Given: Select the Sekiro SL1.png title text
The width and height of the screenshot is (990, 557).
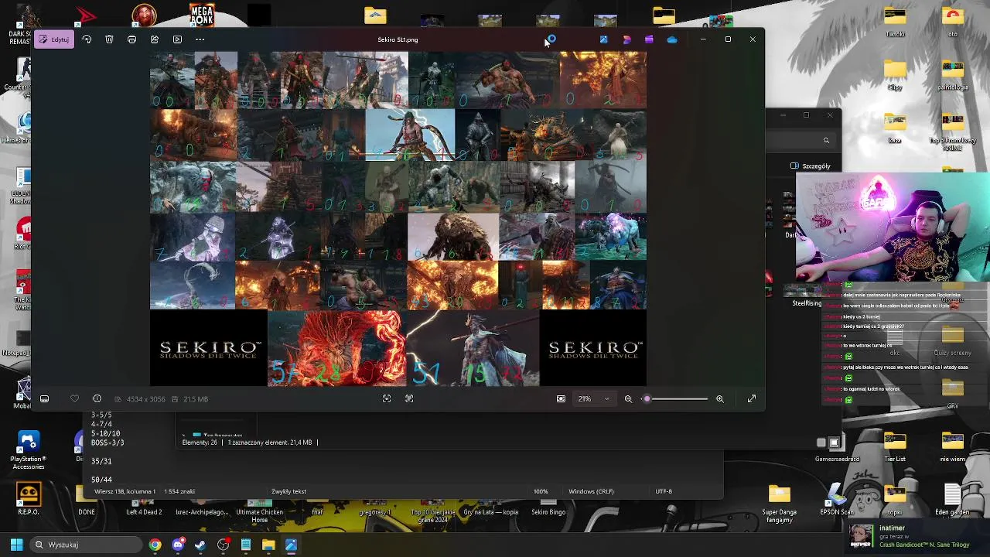Looking at the screenshot, I should pyautogui.click(x=398, y=39).
